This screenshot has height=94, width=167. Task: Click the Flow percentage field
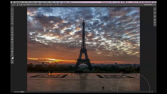coord(53,5)
